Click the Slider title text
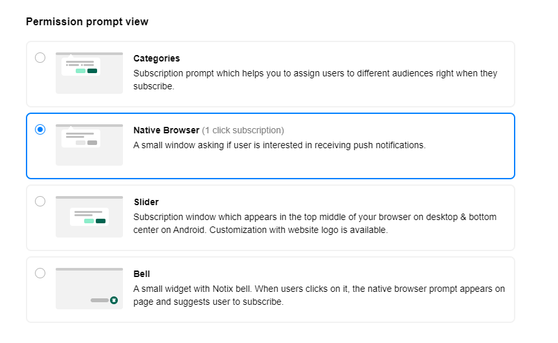The height and width of the screenshot is (343, 558). 146,202
